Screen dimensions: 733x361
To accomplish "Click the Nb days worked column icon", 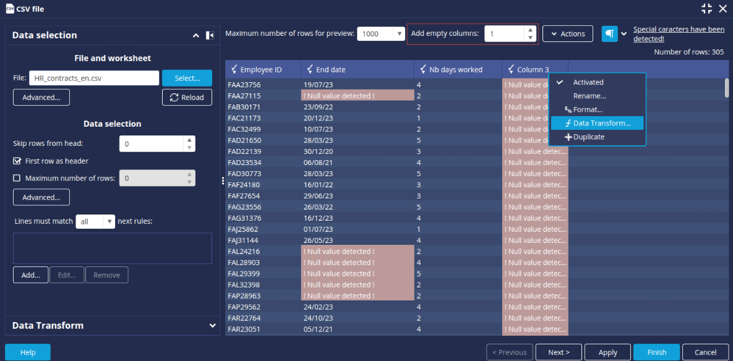I will (422, 69).
